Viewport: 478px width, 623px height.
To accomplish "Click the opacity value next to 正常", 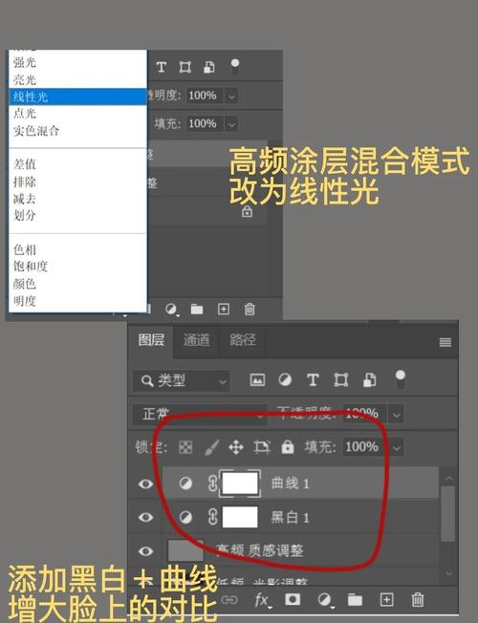I will pyautogui.click(x=363, y=414).
